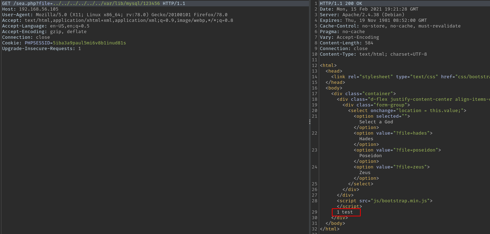Select the '1 test' output text in the response
This screenshot has width=490, height=234.
tap(345, 212)
